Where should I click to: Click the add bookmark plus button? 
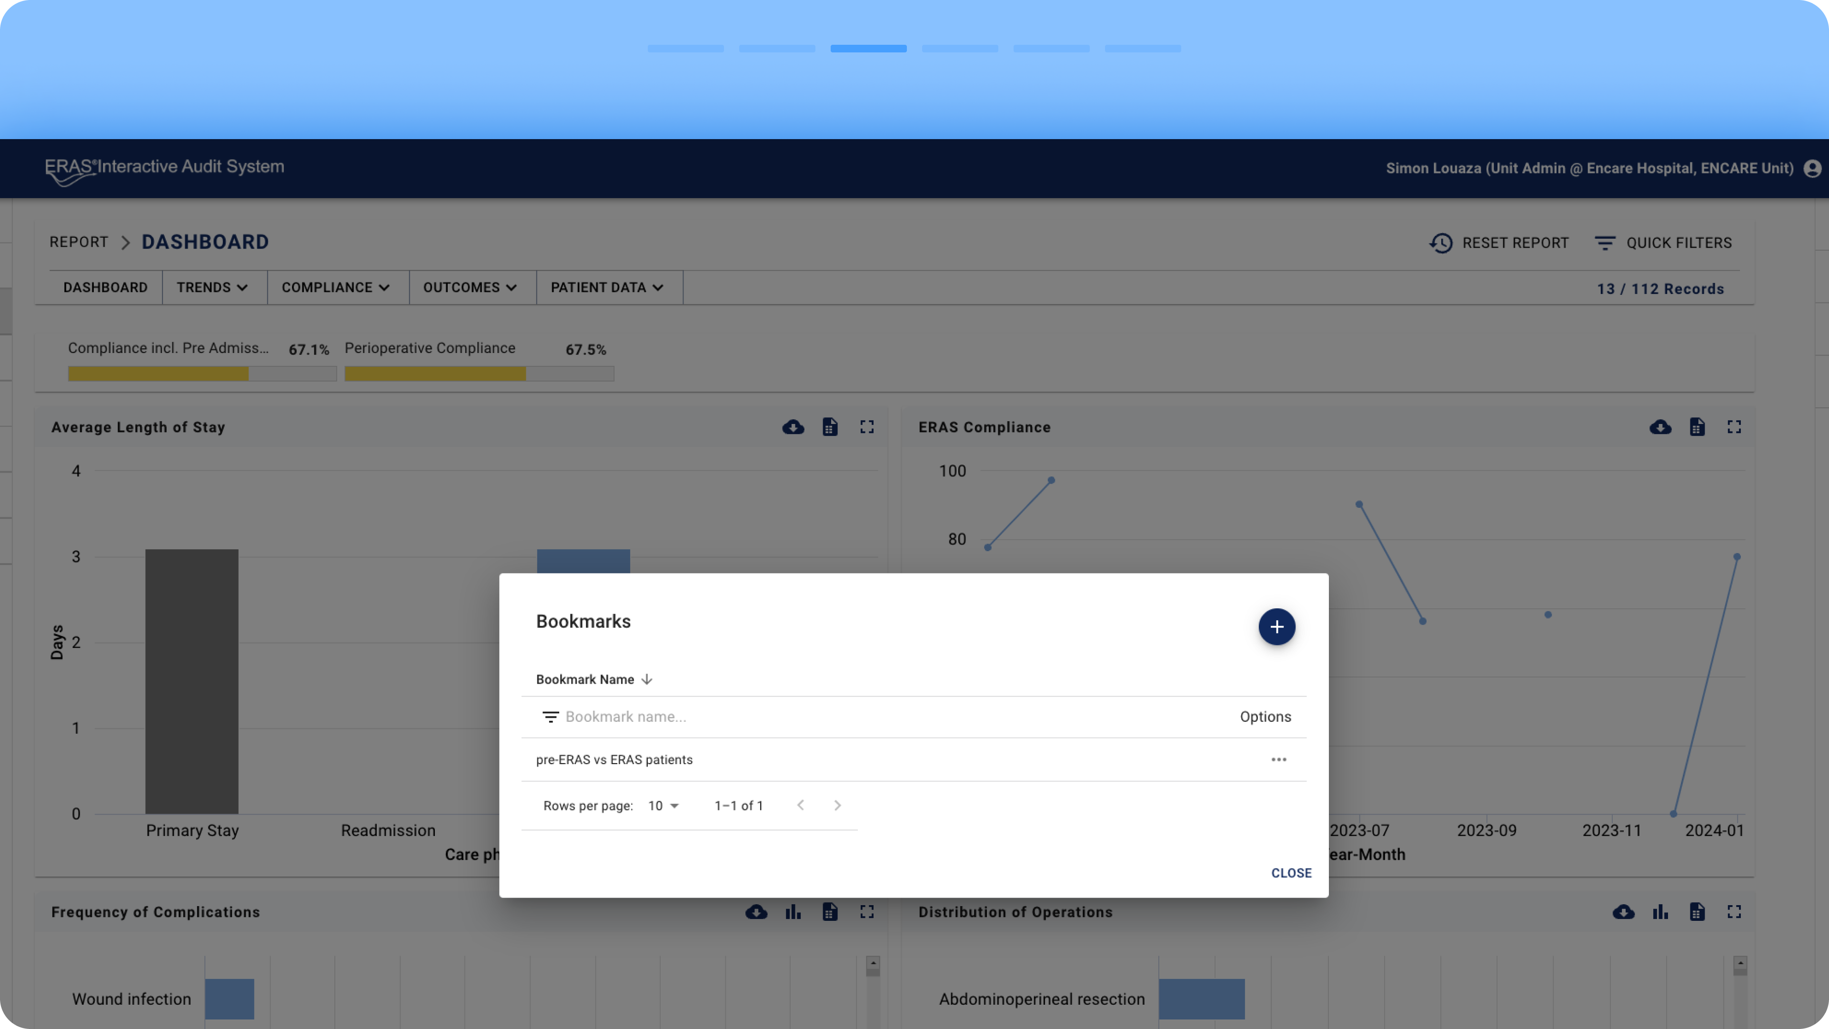(x=1276, y=627)
